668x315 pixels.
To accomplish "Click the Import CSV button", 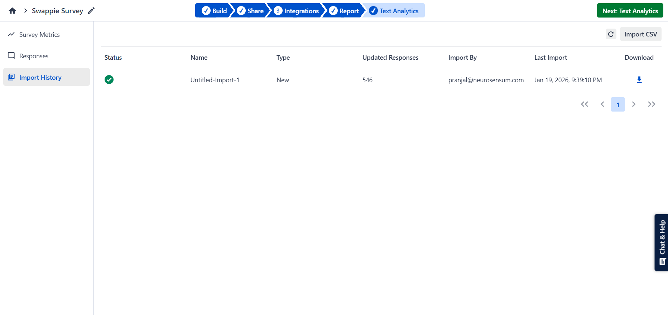I will pos(640,34).
